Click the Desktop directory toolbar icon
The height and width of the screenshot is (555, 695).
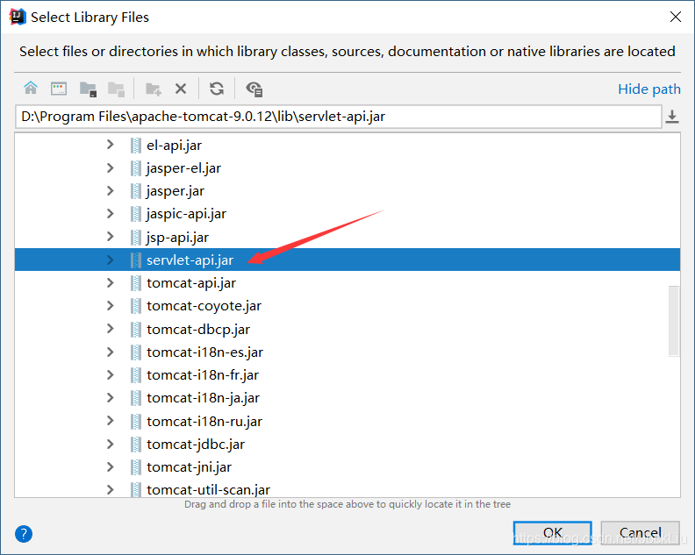(x=59, y=89)
